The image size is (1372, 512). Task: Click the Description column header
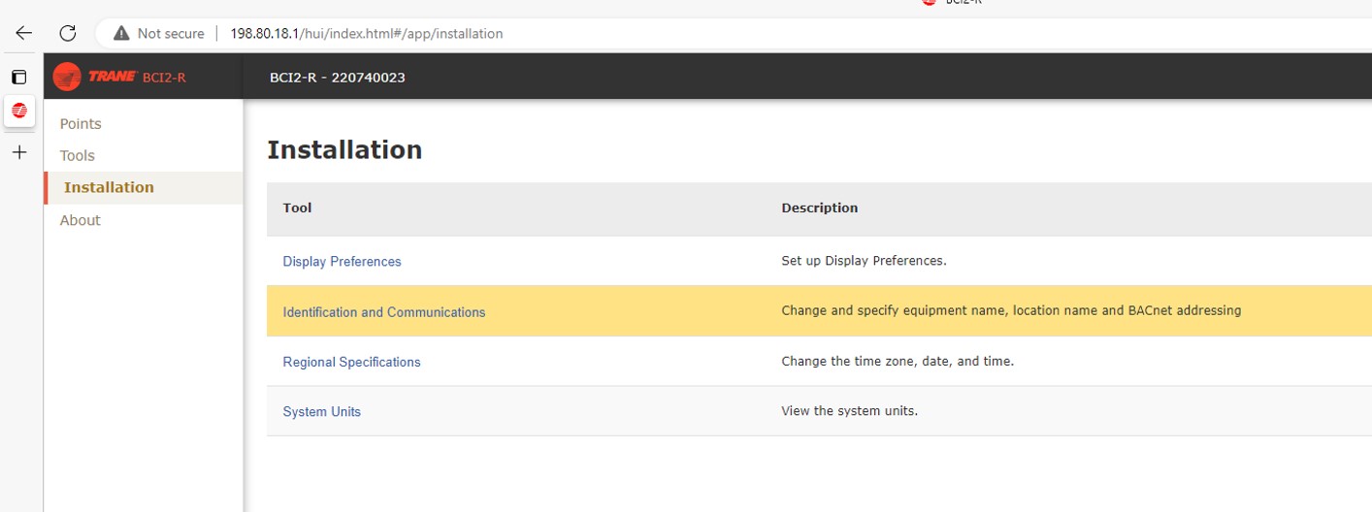click(819, 208)
